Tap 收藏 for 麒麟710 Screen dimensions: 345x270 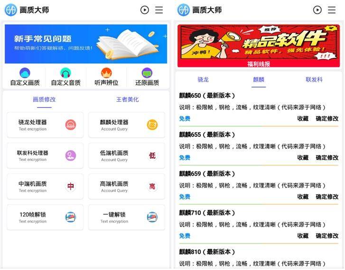point(303,236)
